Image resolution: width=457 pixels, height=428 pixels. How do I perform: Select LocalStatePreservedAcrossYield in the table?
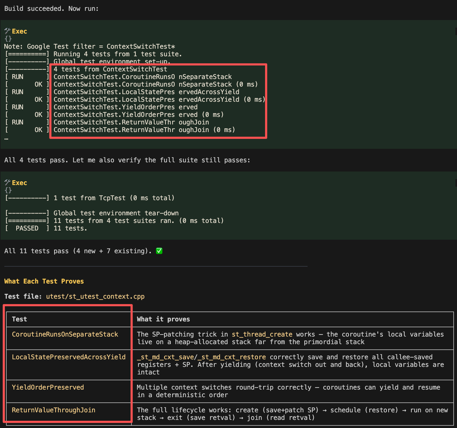point(69,357)
